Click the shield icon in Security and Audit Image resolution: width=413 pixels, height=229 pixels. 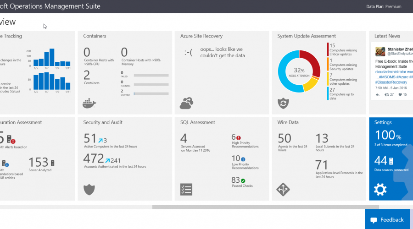point(89,189)
